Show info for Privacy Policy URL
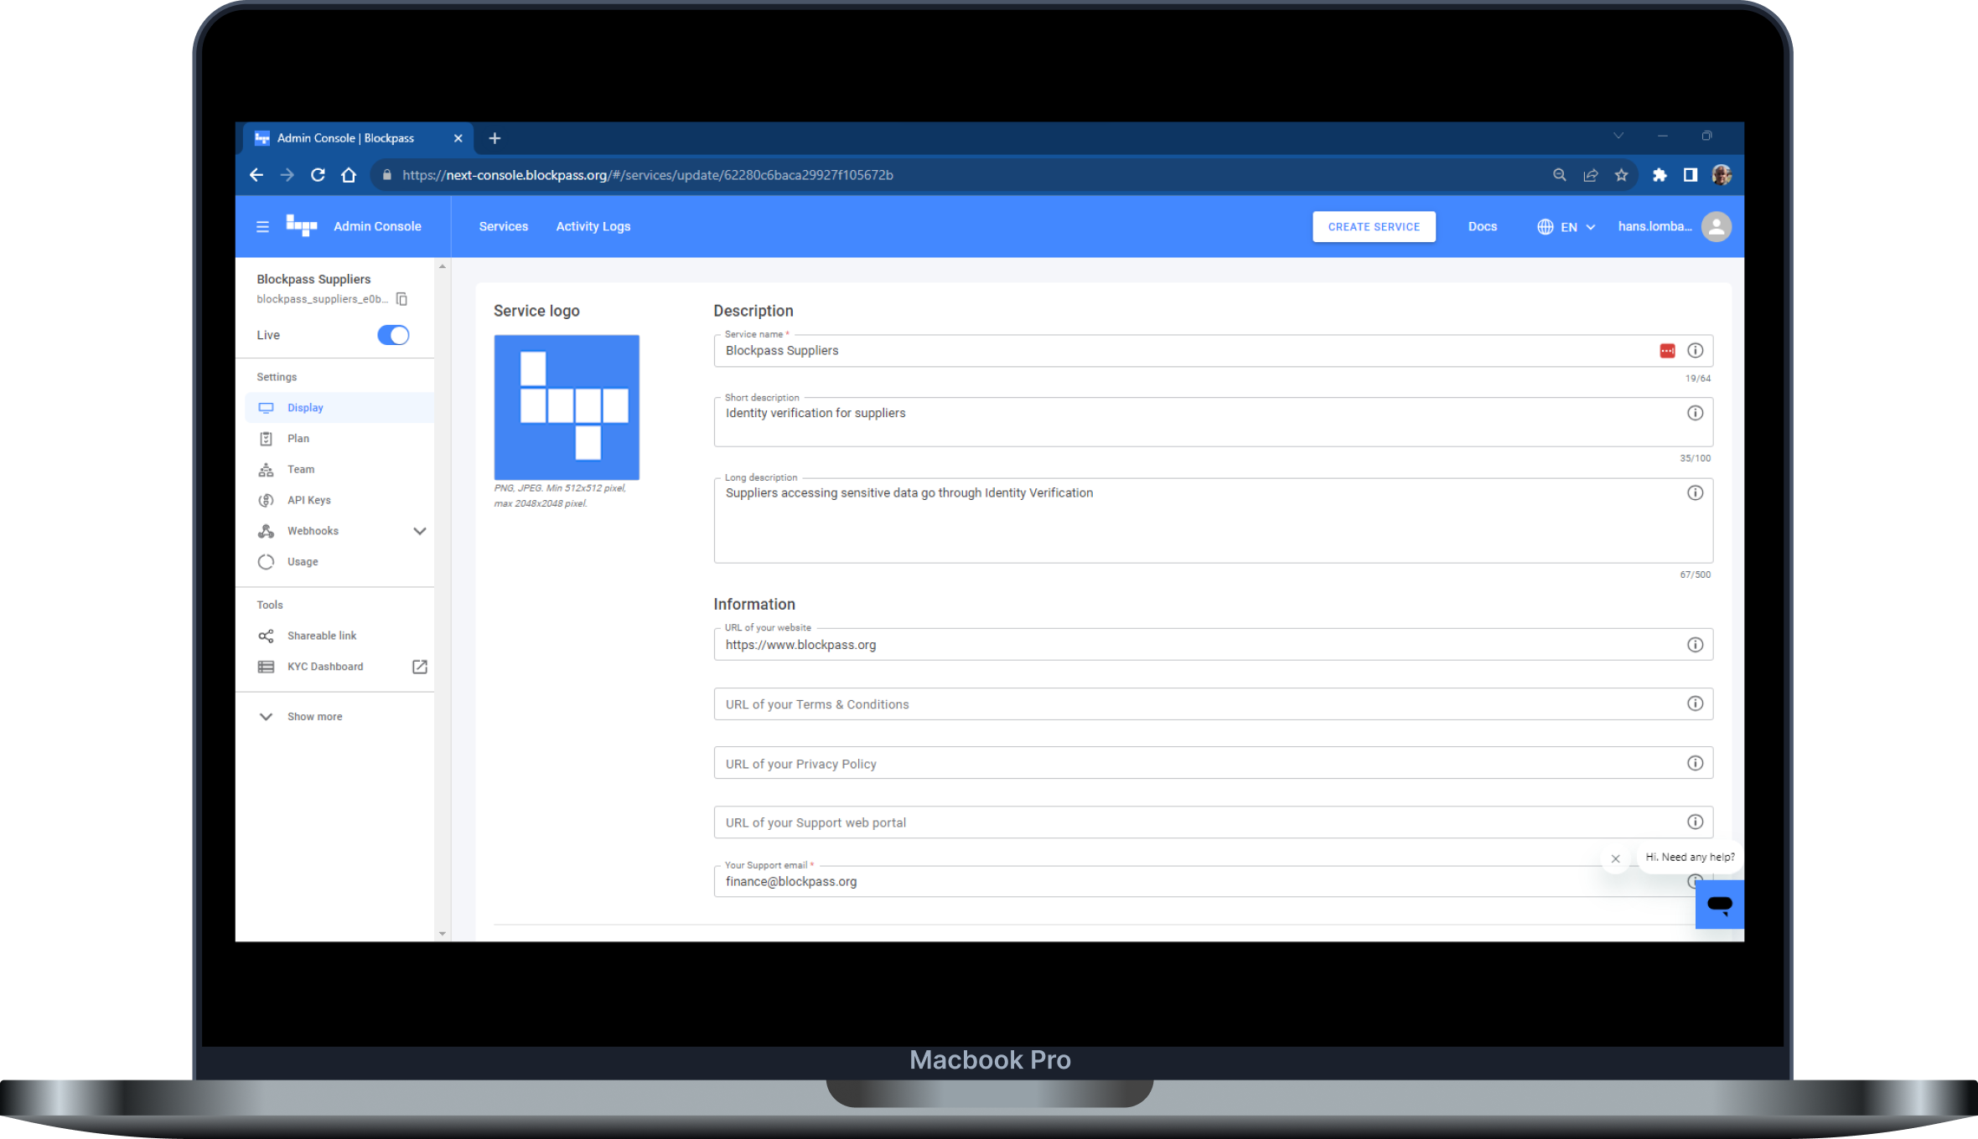The width and height of the screenshot is (1978, 1139). pyautogui.click(x=1695, y=763)
